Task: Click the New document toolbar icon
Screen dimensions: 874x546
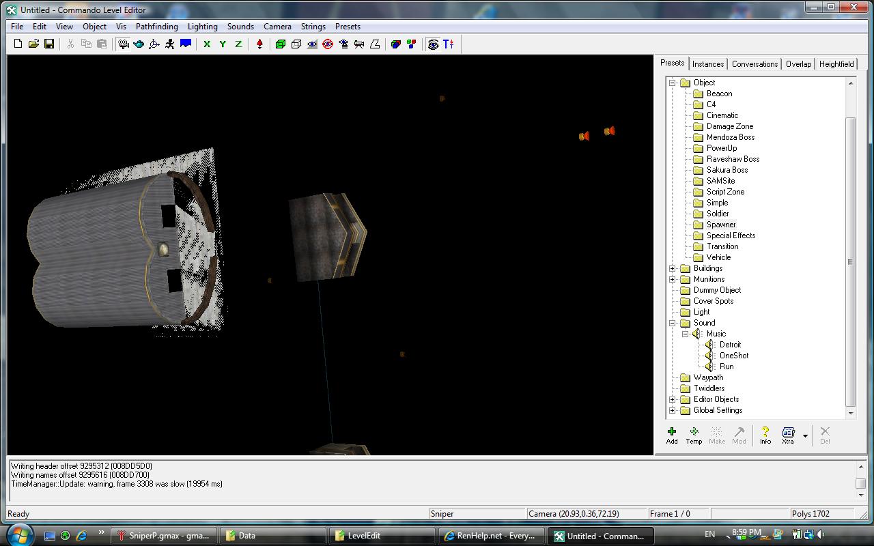Action: [x=18, y=44]
